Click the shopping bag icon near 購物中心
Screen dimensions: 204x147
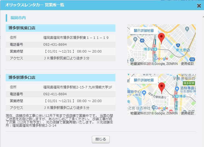(x=144, y=93)
